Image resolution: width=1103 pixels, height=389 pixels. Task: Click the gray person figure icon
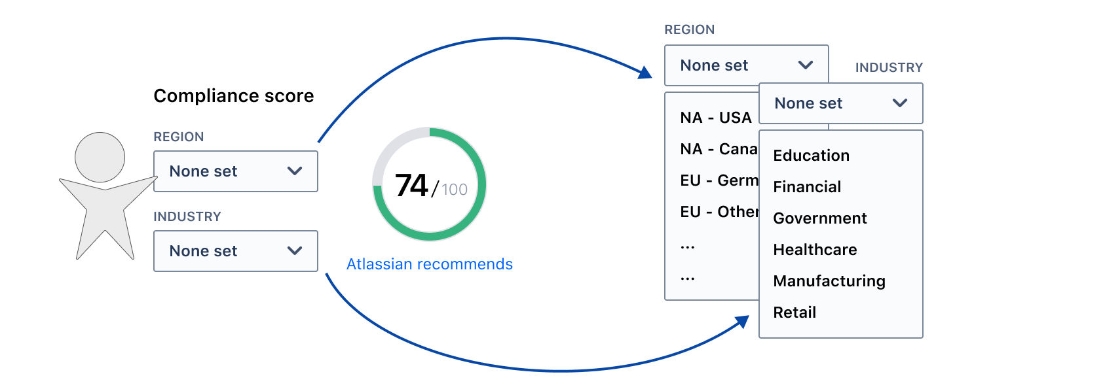106,196
